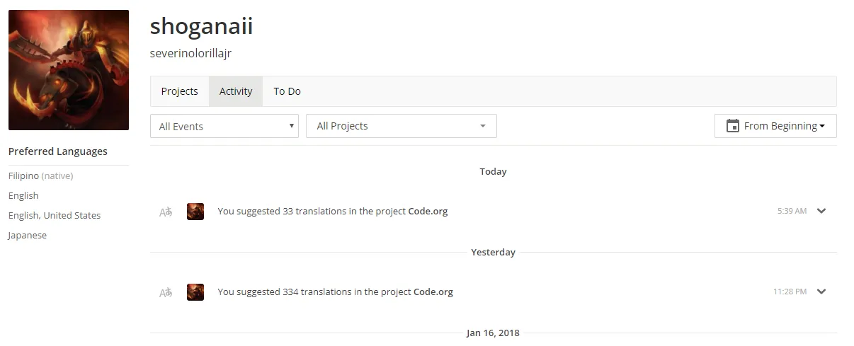854x346 pixels.
Task: Click the calendar icon in From Beginning button
Action: click(x=733, y=126)
